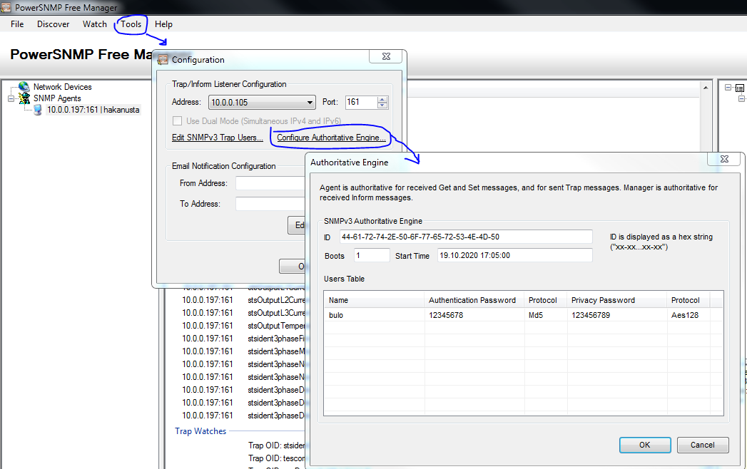Open the Help menu
The image size is (747, 469).
163,24
